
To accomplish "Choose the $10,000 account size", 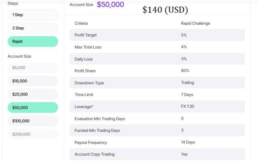I will tap(33, 81).
